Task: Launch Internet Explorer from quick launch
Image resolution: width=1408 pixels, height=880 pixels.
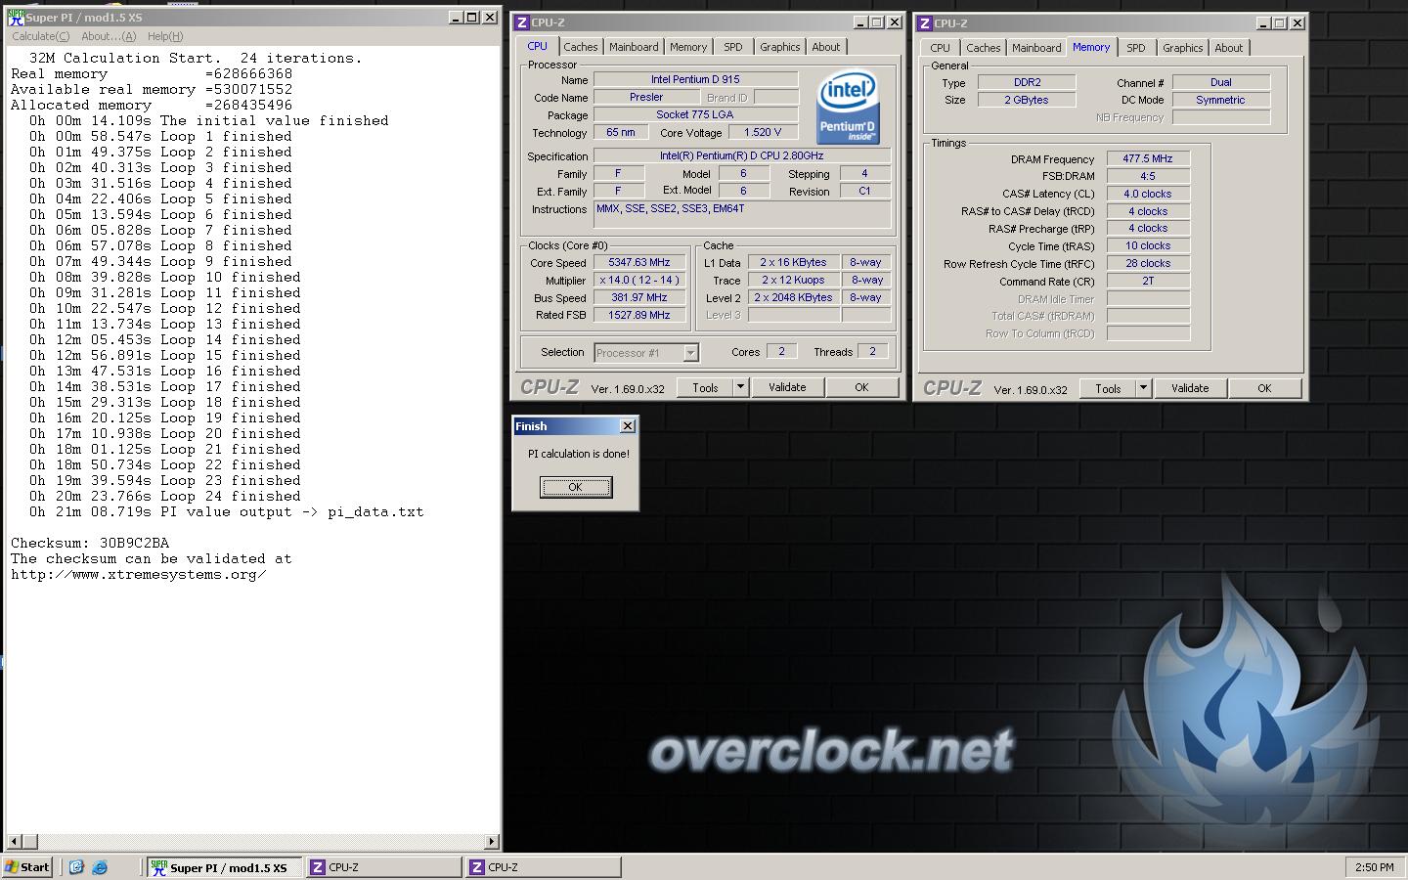Action: pos(100,866)
